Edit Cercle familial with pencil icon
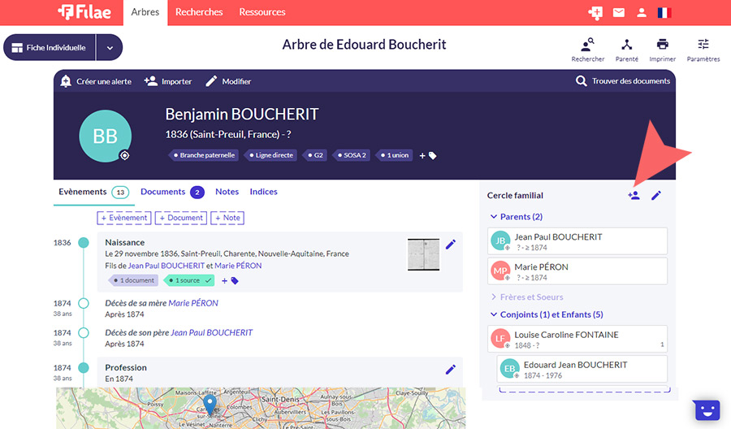 click(656, 195)
